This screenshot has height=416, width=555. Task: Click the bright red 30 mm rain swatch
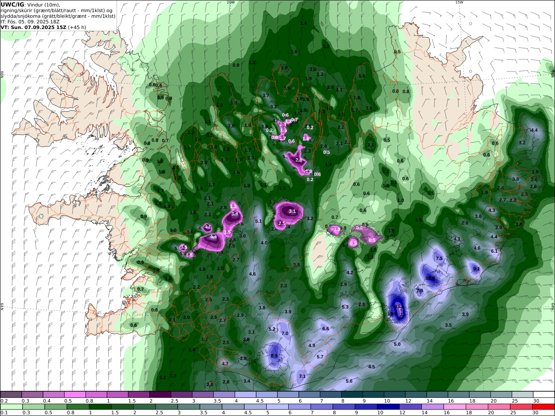[x=543, y=407]
